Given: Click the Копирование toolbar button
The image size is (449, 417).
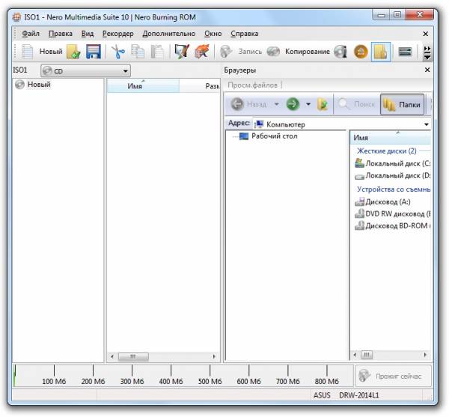Looking at the screenshot, I should point(308,52).
